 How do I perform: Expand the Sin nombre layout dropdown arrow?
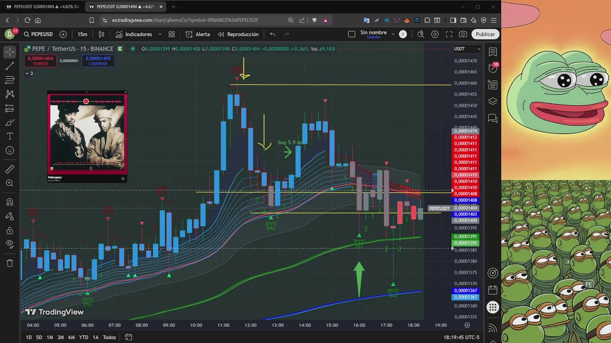coord(393,34)
